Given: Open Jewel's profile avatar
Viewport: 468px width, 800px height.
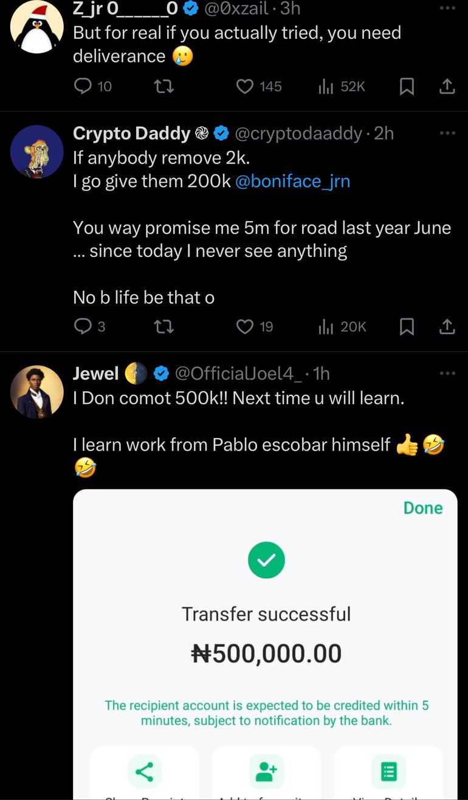Looking at the screenshot, I should coord(37,392).
